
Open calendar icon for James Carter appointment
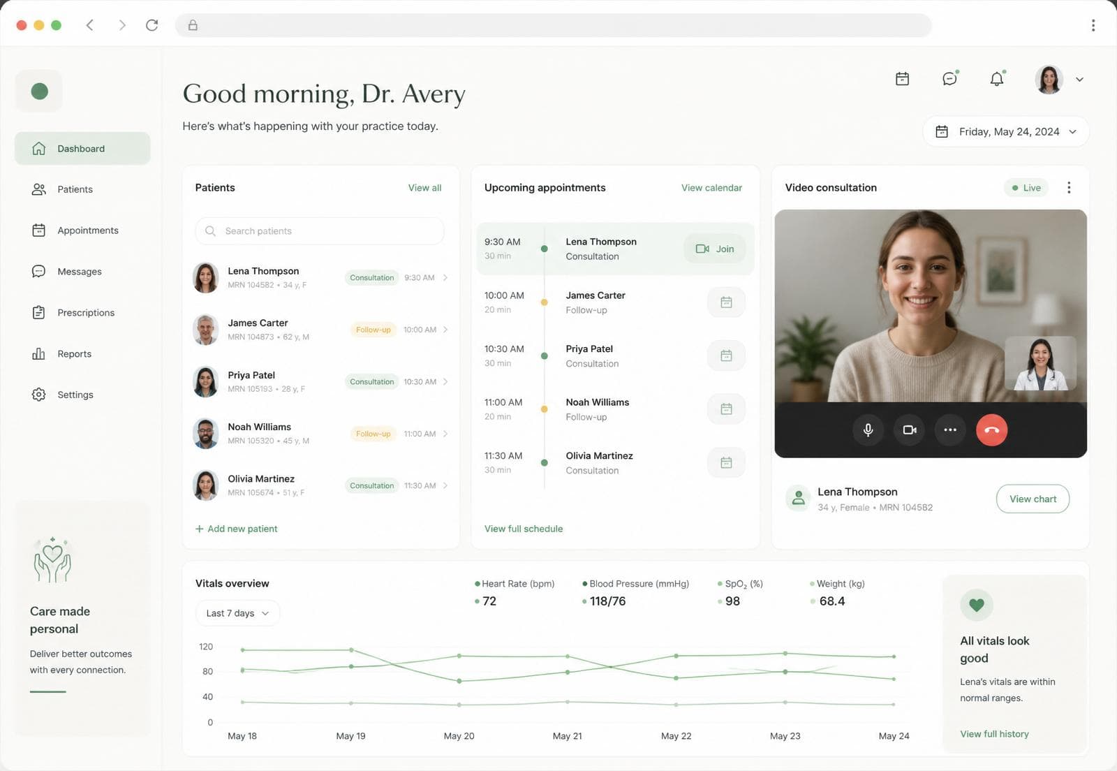(726, 302)
